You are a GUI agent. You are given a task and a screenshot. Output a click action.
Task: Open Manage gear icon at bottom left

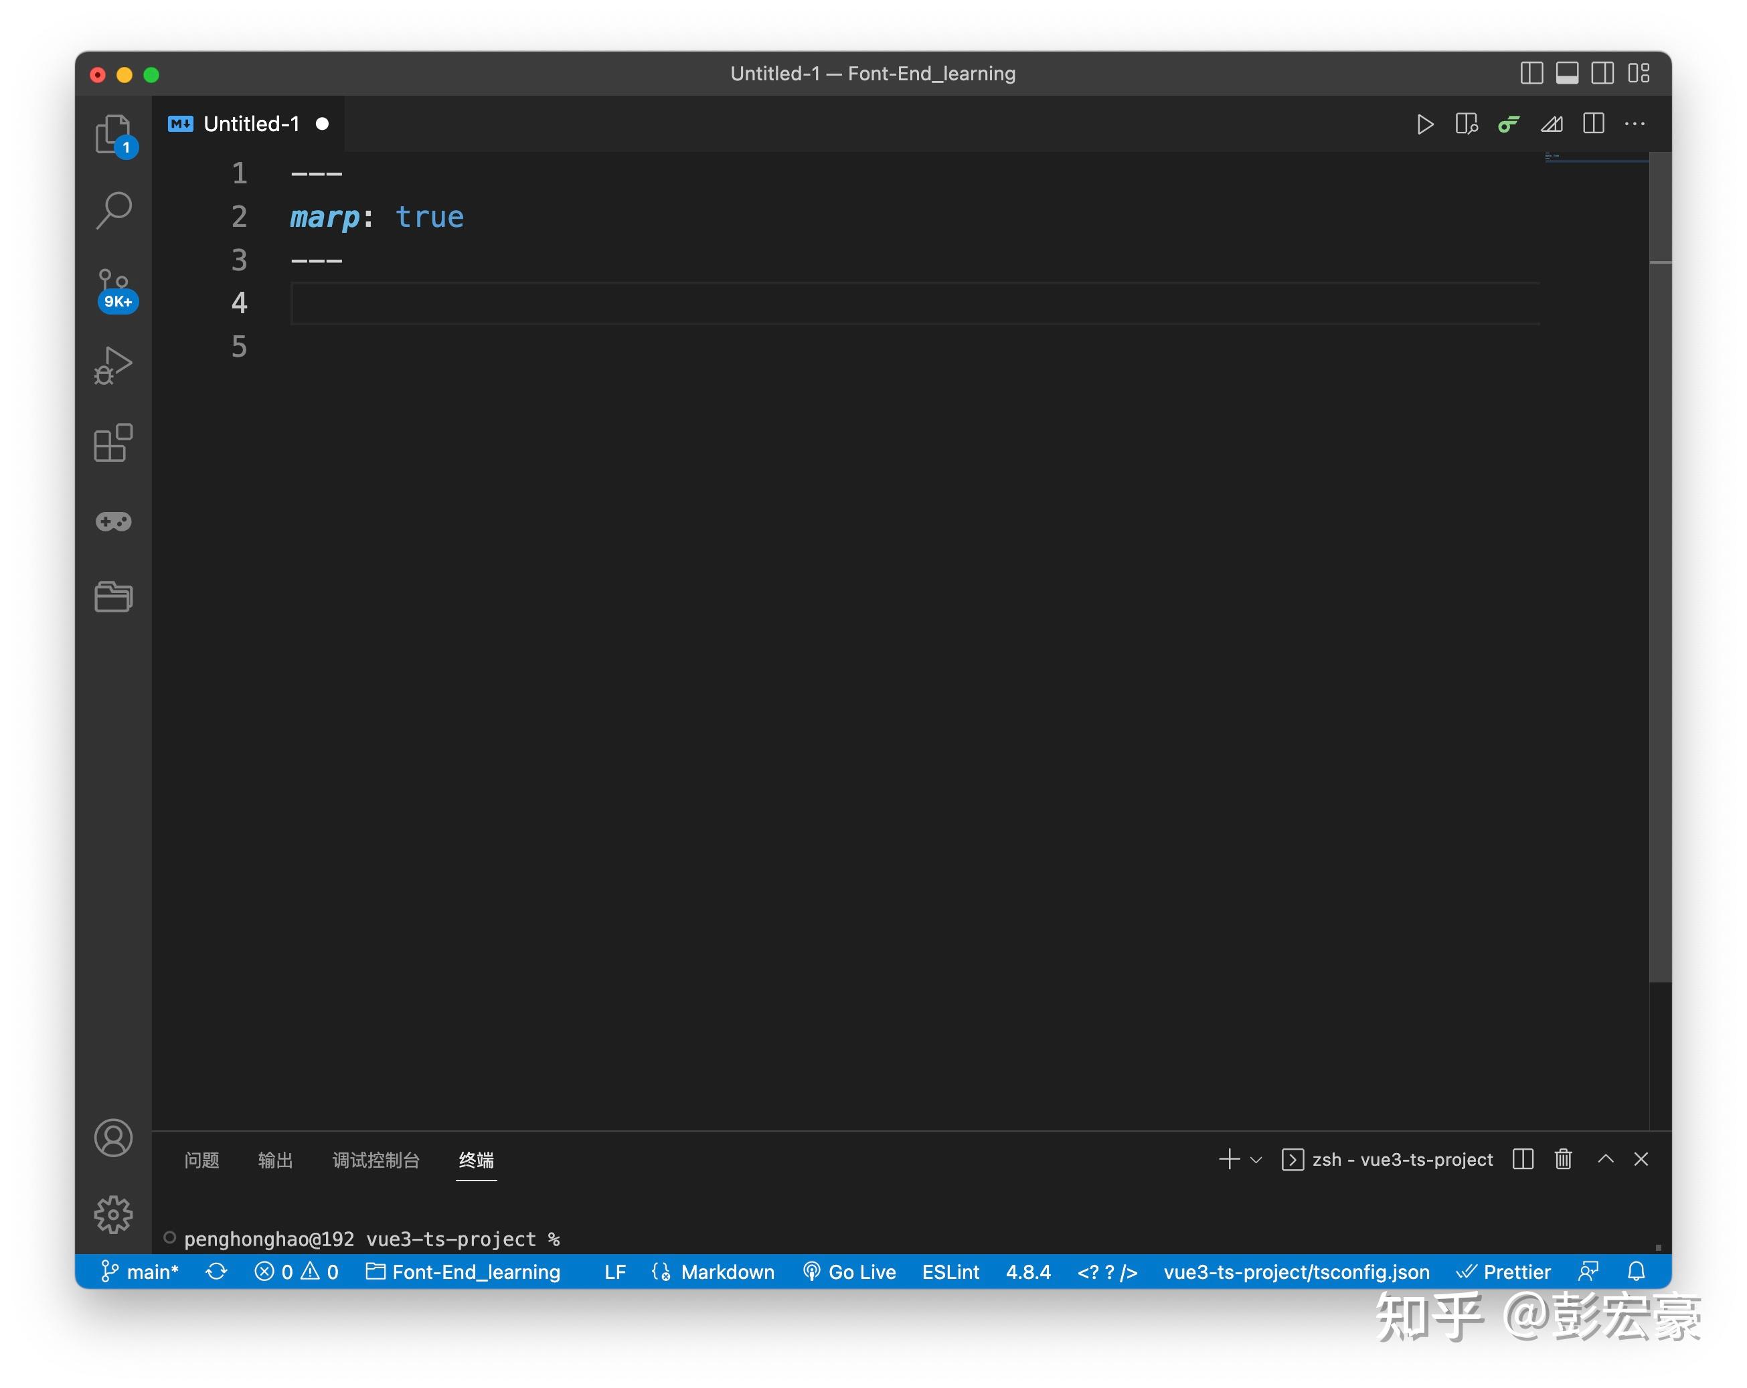(x=113, y=1214)
